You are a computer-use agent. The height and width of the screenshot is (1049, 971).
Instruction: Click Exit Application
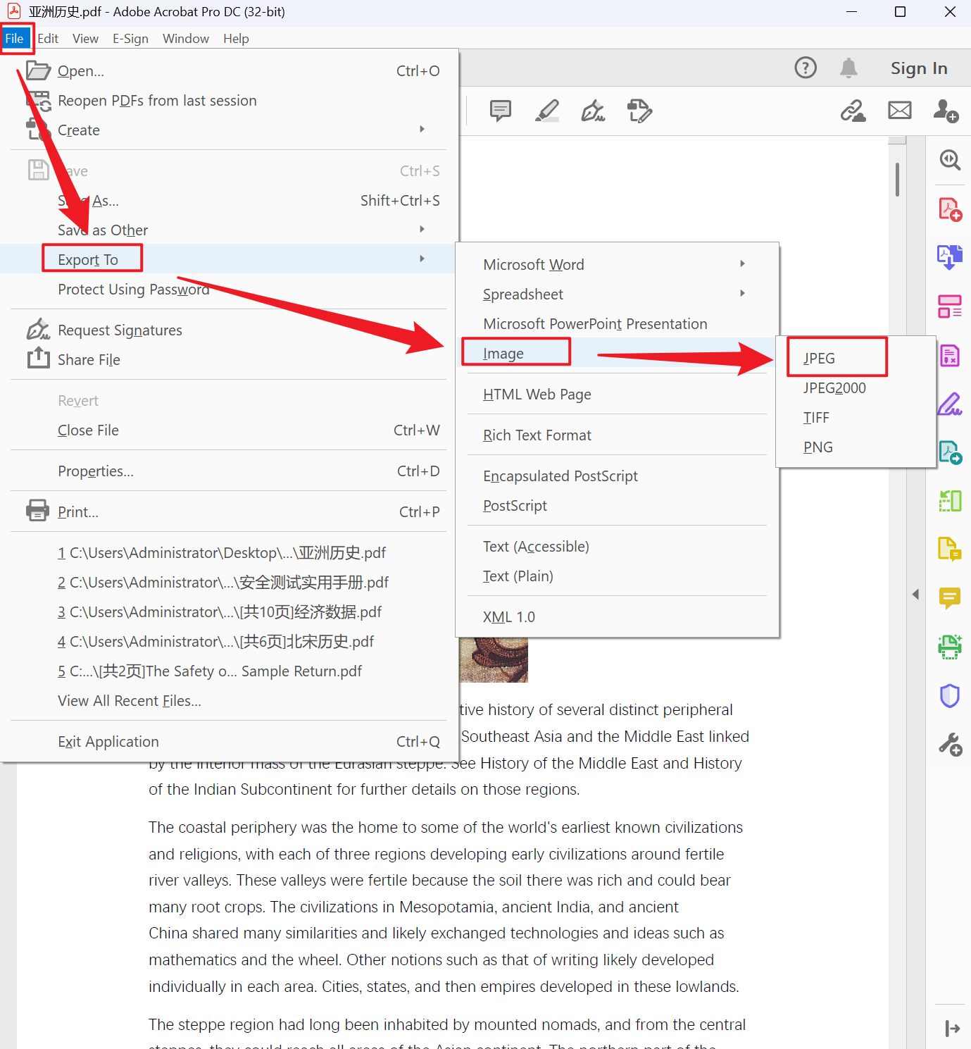point(229,742)
